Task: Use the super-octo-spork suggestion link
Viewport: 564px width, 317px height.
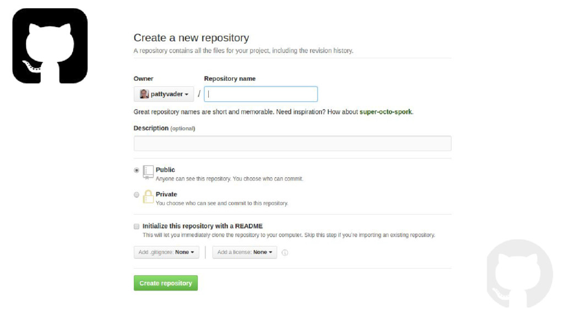Action: 386,112
